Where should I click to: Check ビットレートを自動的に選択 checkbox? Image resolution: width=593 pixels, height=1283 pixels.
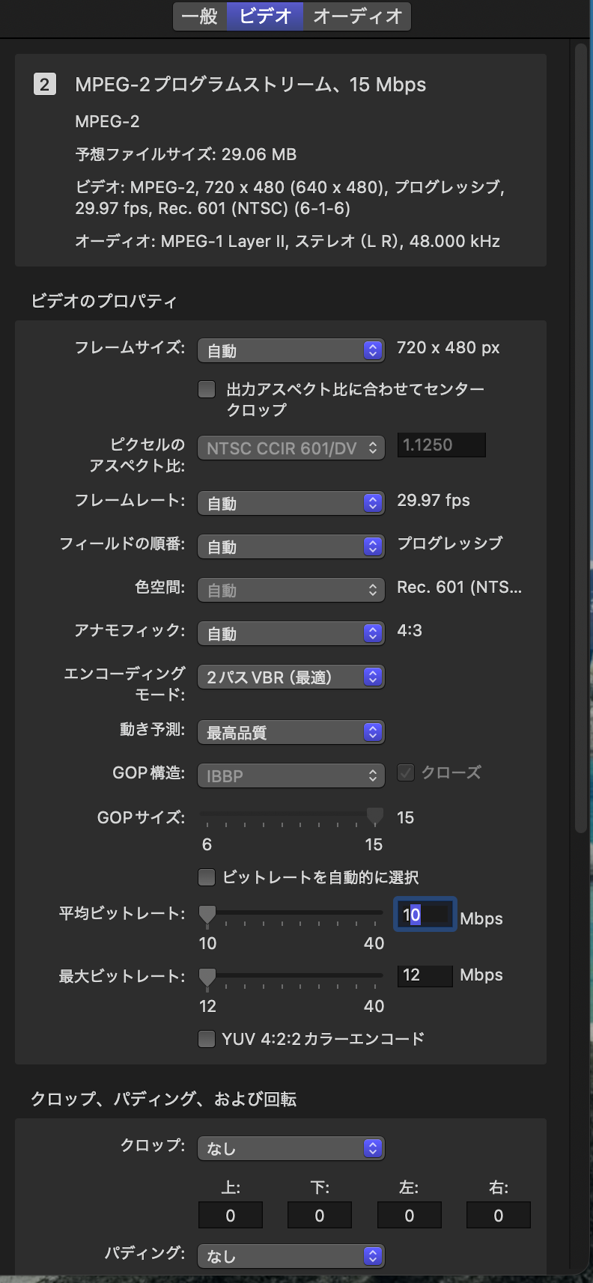click(x=207, y=877)
